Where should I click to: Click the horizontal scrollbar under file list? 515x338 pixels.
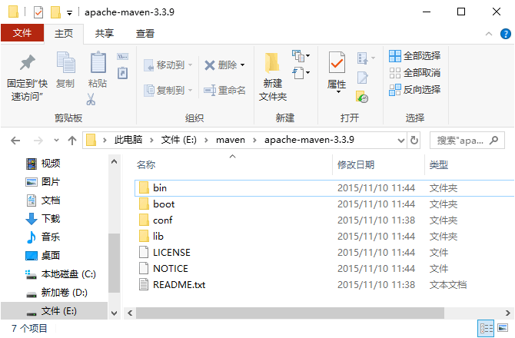tap(307, 312)
